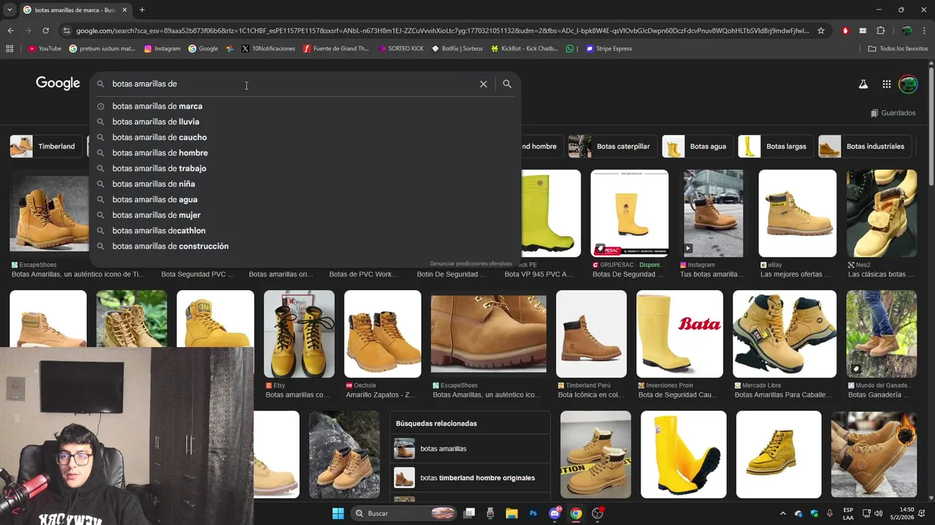Go back in browser history
This screenshot has height=525, width=935.
point(10,31)
